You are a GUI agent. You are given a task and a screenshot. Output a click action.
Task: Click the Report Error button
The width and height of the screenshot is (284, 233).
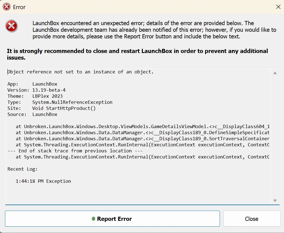[x=112, y=219]
